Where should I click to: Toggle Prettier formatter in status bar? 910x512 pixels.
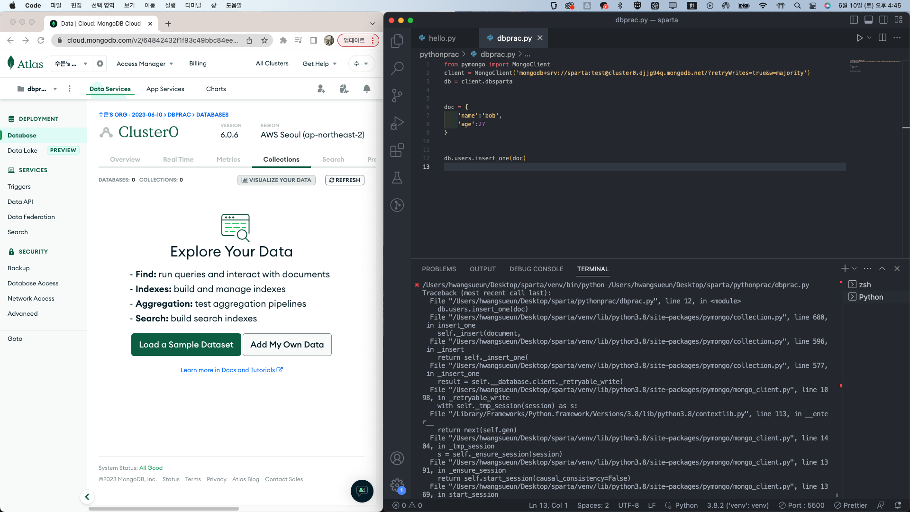(x=851, y=505)
